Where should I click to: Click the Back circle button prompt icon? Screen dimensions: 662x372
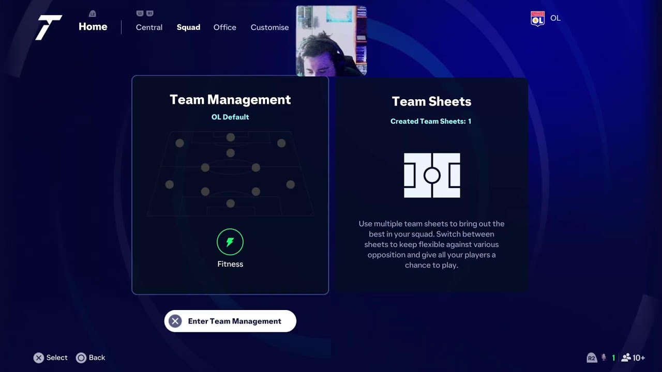81,358
